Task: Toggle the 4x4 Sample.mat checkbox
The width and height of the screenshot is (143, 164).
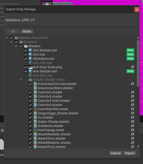Action: click(x=26, y=71)
